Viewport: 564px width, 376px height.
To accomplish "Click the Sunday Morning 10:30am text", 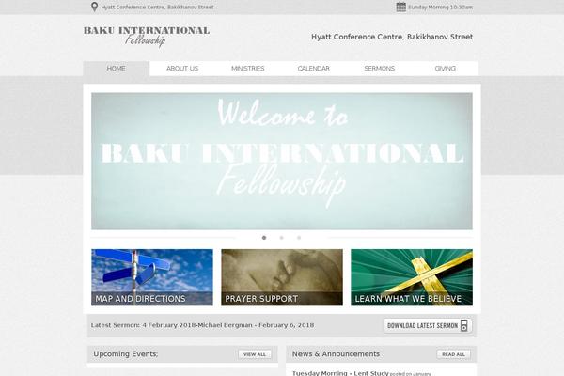I will (440, 8).
